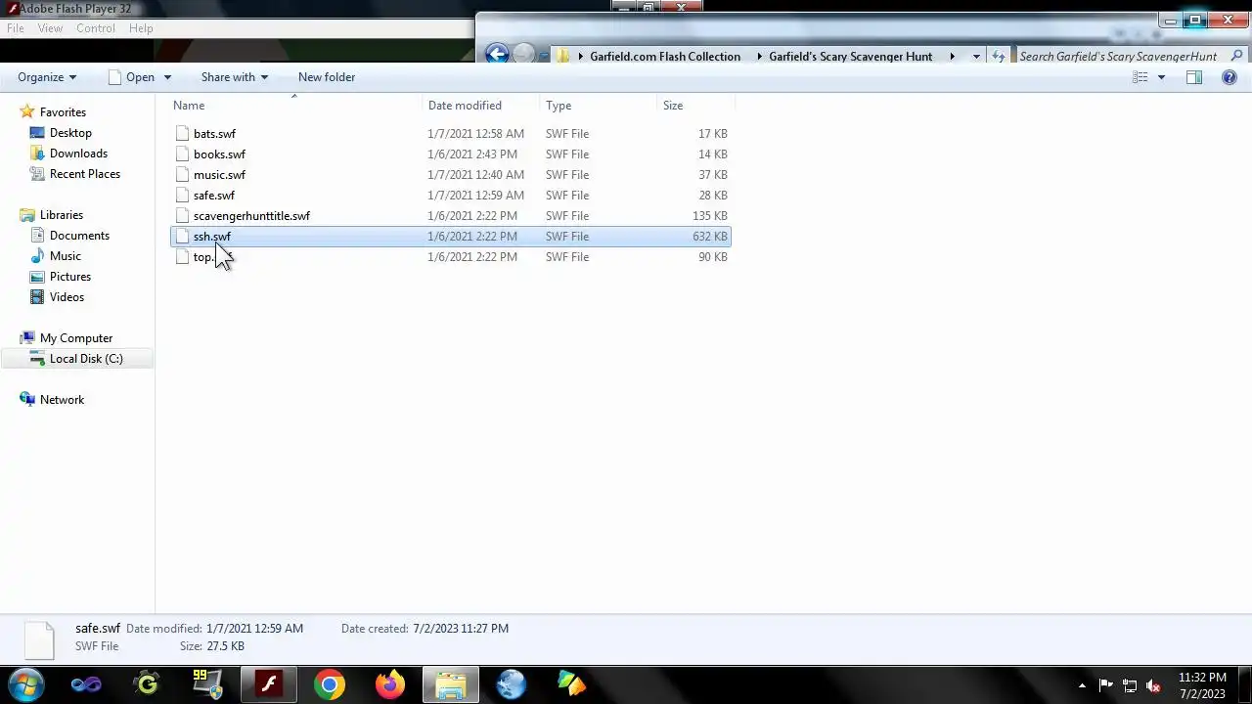Open Downloads in the navigation pane
This screenshot has height=704, width=1252.
[x=78, y=154]
